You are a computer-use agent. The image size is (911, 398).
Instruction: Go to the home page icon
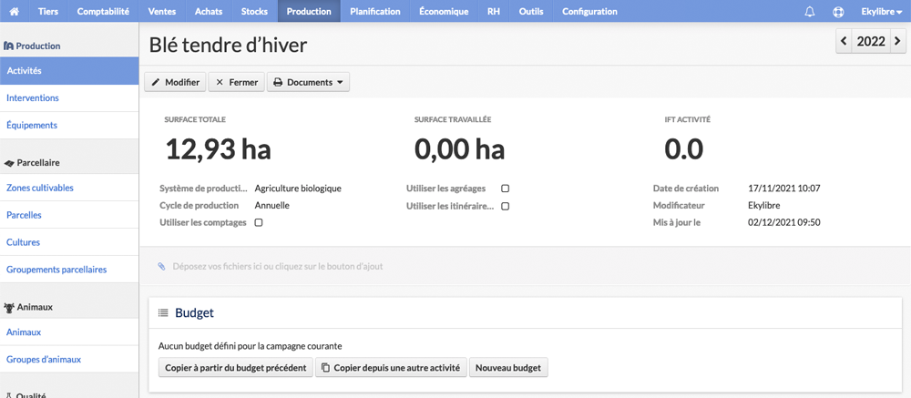[15, 11]
